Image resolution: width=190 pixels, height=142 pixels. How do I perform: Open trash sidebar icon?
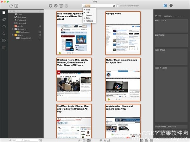click(x=4, y=48)
